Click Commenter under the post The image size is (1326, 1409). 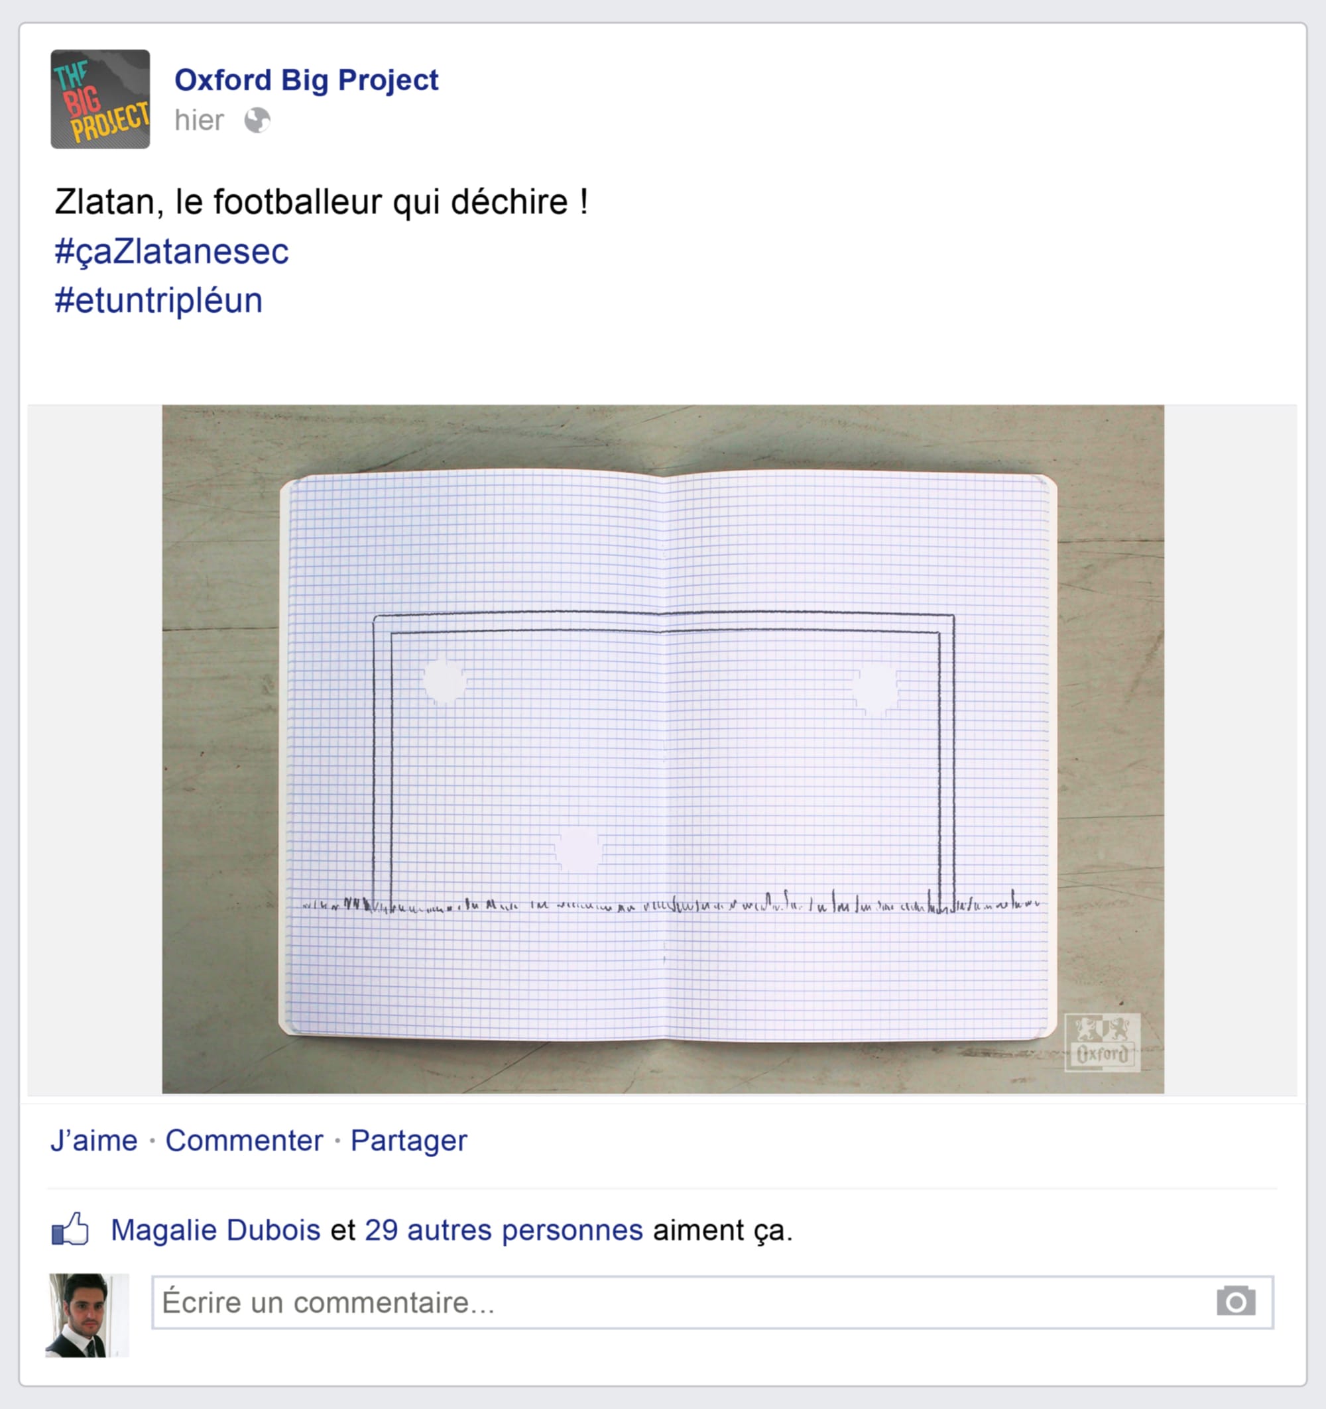point(244,1141)
